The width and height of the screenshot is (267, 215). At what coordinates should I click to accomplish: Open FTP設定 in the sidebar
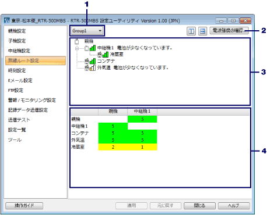click(16, 90)
